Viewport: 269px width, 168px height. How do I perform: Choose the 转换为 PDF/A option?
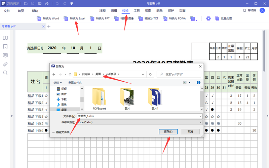tap(174, 18)
